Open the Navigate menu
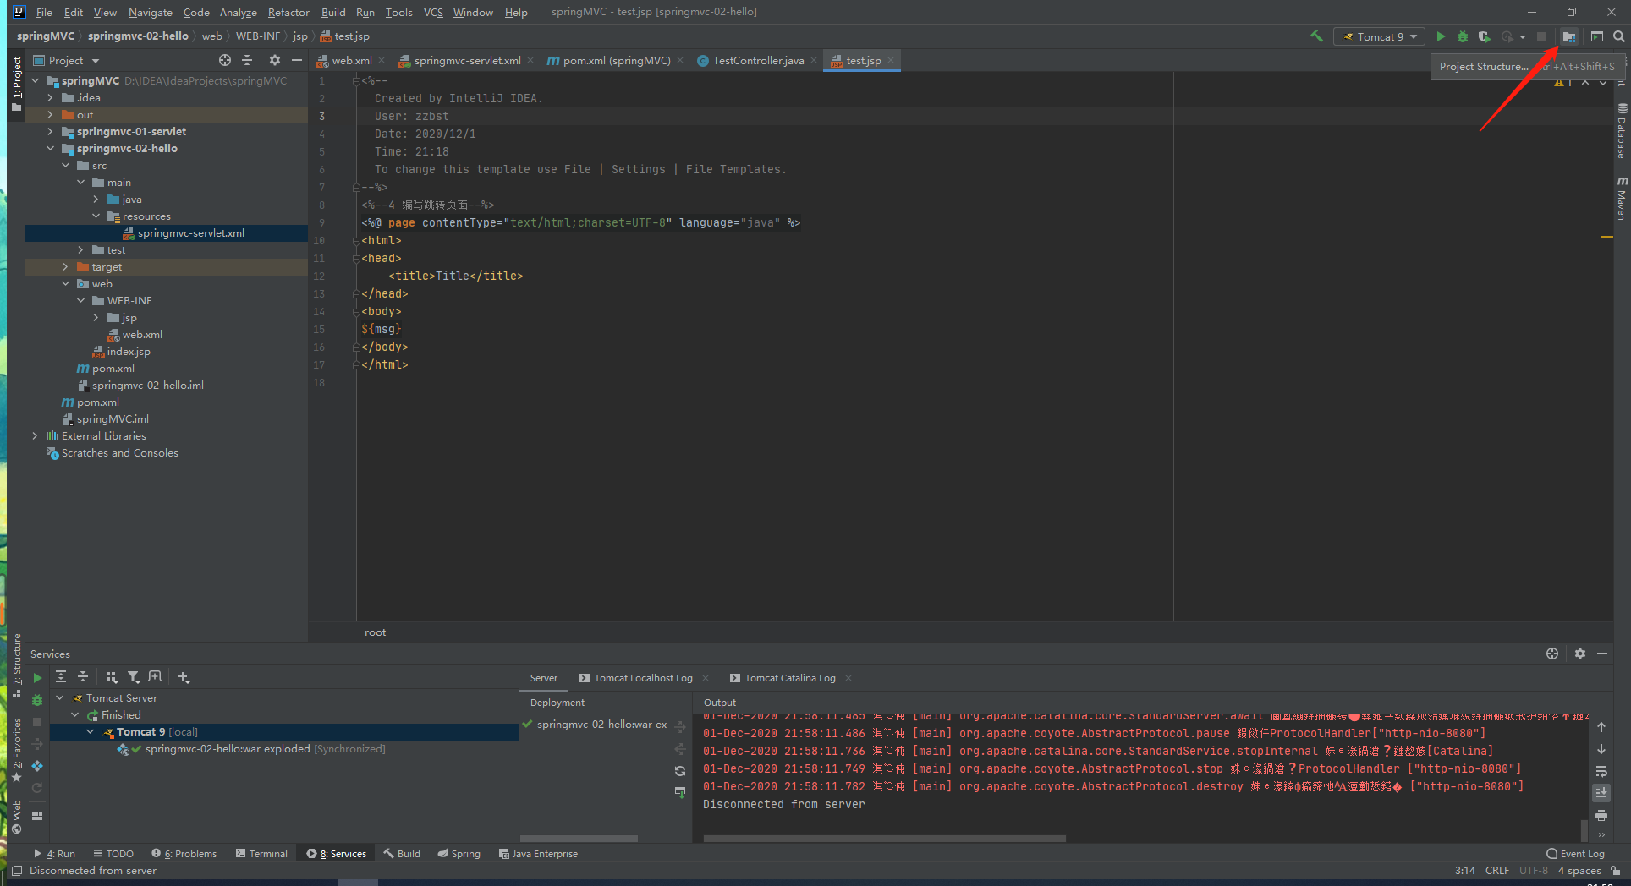1631x886 pixels. (150, 12)
